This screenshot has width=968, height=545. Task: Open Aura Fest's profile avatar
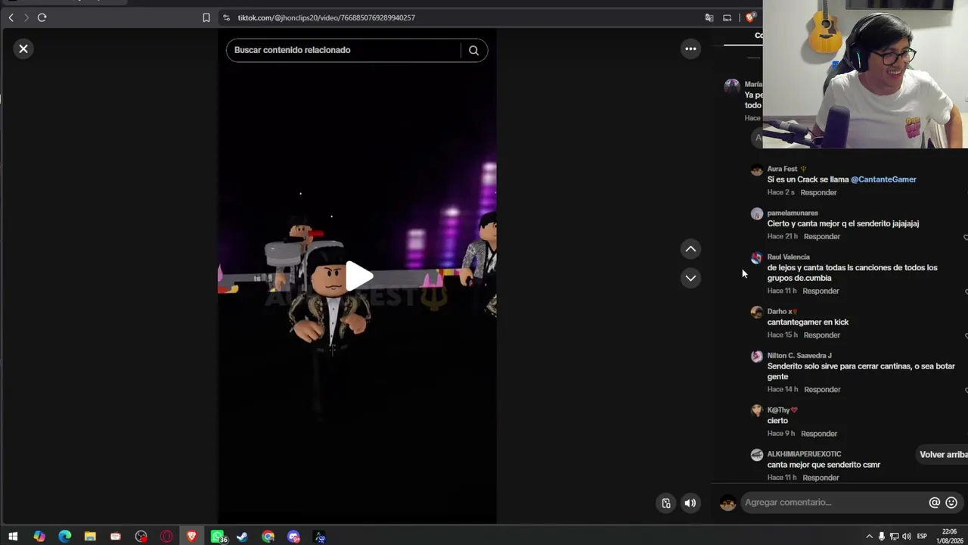pos(756,170)
